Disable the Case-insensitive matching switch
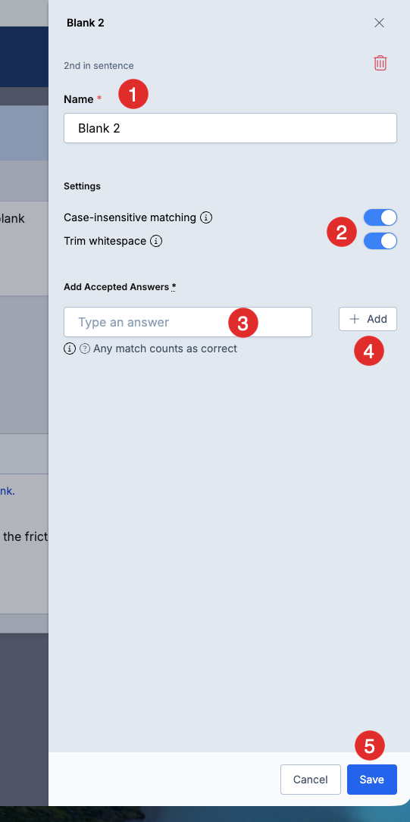The width and height of the screenshot is (410, 822). point(380,217)
